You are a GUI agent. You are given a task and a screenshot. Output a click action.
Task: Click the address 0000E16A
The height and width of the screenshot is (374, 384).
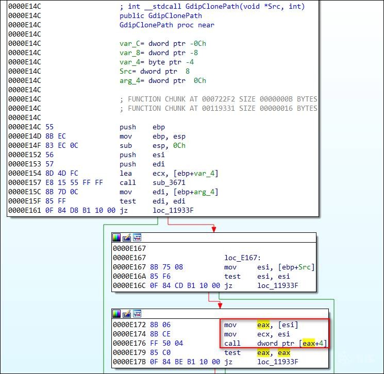point(129,276)
